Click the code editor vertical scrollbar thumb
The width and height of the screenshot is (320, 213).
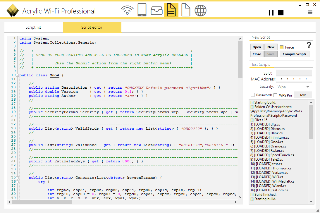(x=240, y=59)
